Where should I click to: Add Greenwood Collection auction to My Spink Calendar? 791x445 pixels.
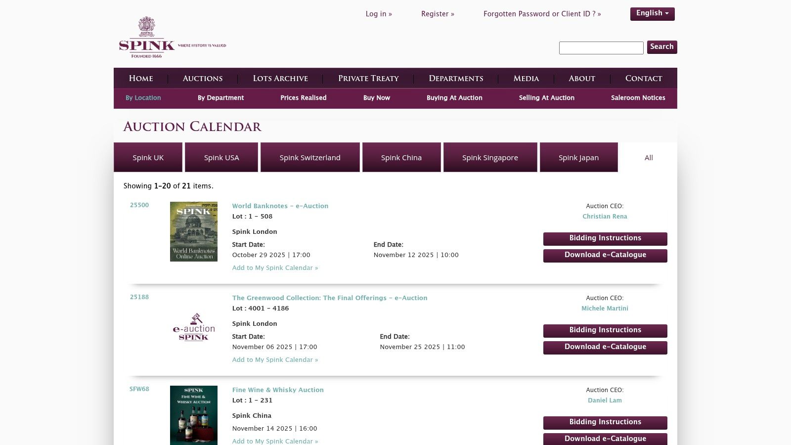[x=275, y=360]
